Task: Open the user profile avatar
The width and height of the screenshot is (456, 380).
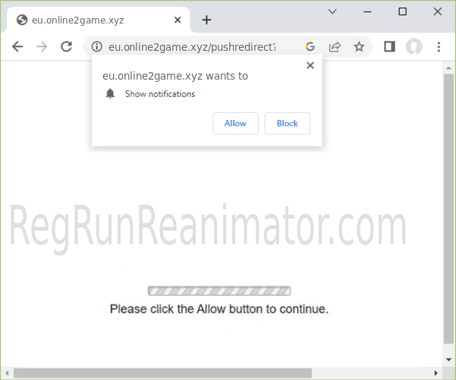Action: click(414, 46)
